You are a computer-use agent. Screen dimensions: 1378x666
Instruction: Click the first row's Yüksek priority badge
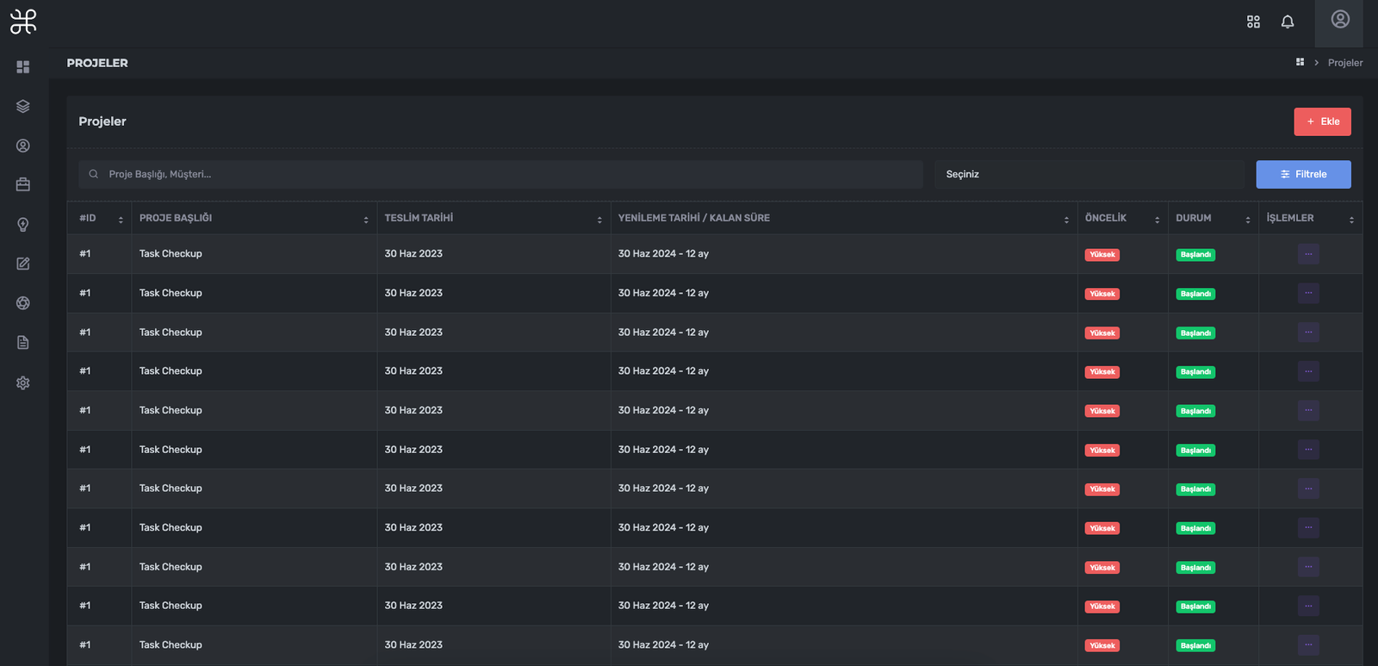pos(1102,255)
